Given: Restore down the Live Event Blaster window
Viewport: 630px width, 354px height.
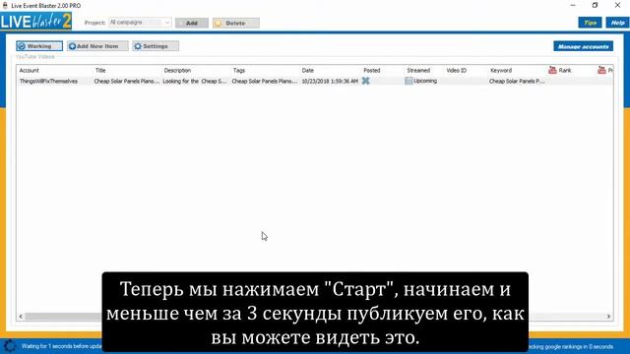Looking at the screenshot, I should (x=595, y=5).
